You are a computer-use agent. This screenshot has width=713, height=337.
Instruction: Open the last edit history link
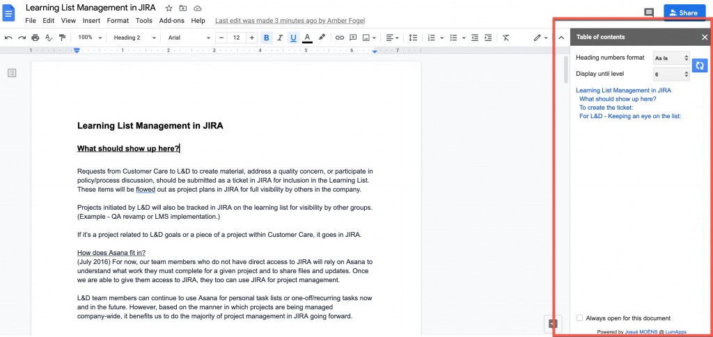(290, 20)
